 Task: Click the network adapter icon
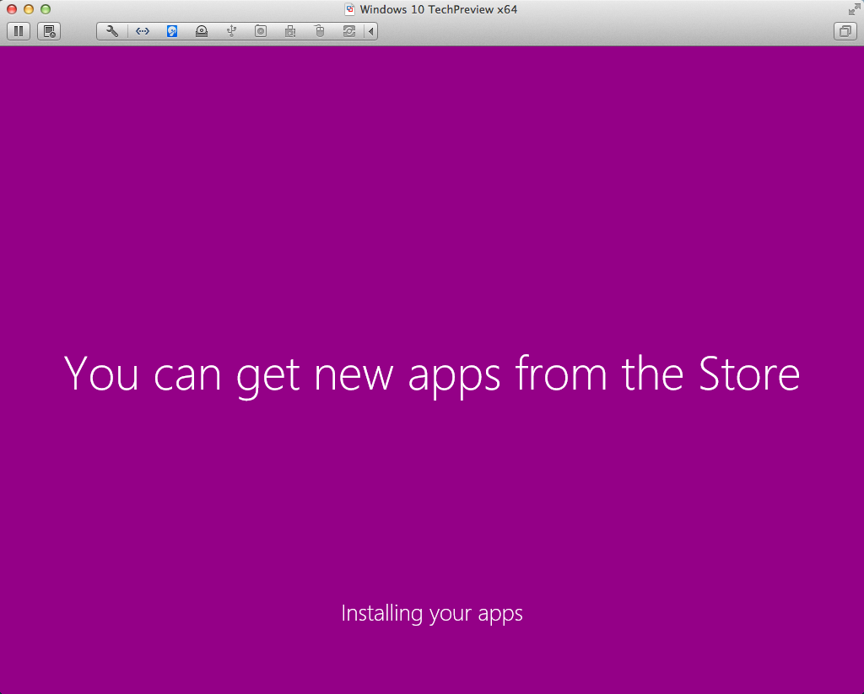142,31
